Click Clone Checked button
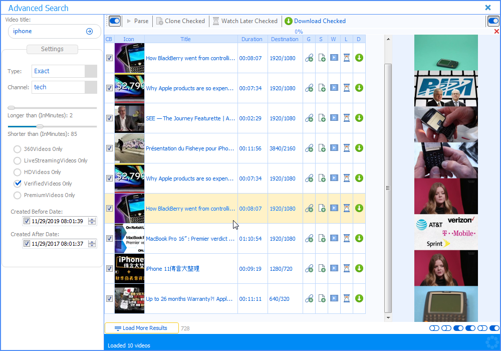The height and width of the screenshot is (351, 501). [x=180, y=21]
